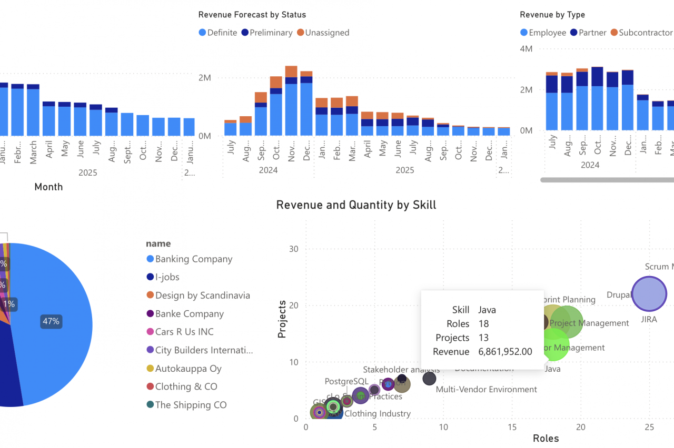Click Clothing & CO legend entry
The image size is (674, 448).
coord(186,386)
